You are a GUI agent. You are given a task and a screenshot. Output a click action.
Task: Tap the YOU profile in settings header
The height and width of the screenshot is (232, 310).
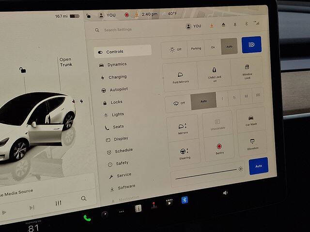click(194, 26)
